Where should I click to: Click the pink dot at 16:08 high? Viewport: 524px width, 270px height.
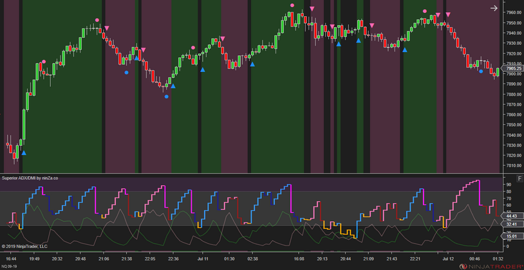(292, 5)
